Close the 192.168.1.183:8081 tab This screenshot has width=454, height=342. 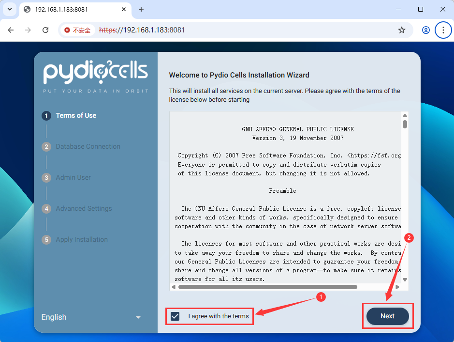point(124,9)
